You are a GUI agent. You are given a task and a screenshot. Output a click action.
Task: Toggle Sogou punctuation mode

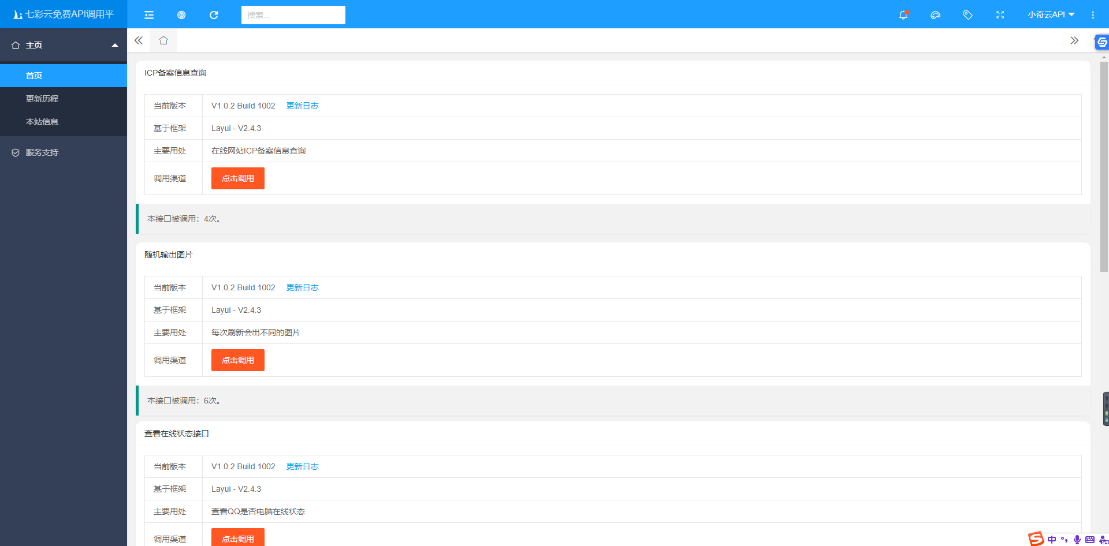click(1065, 540)
